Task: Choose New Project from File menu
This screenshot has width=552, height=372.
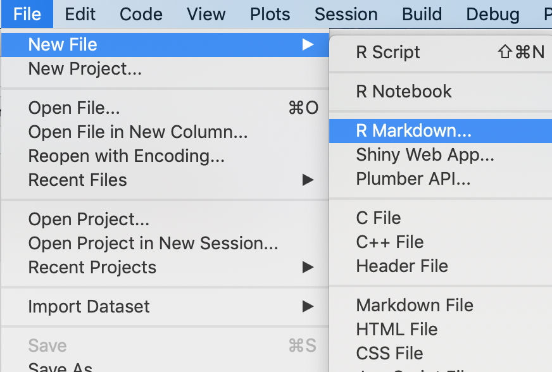Action: [x=85, y=68]
